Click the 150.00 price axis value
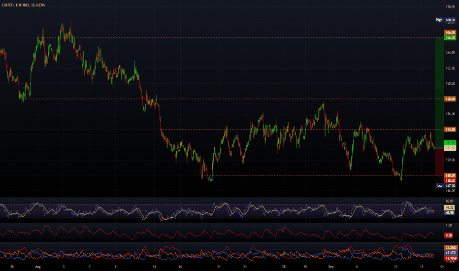Screen dimensions: 459x271 click(x=450, y=160)
